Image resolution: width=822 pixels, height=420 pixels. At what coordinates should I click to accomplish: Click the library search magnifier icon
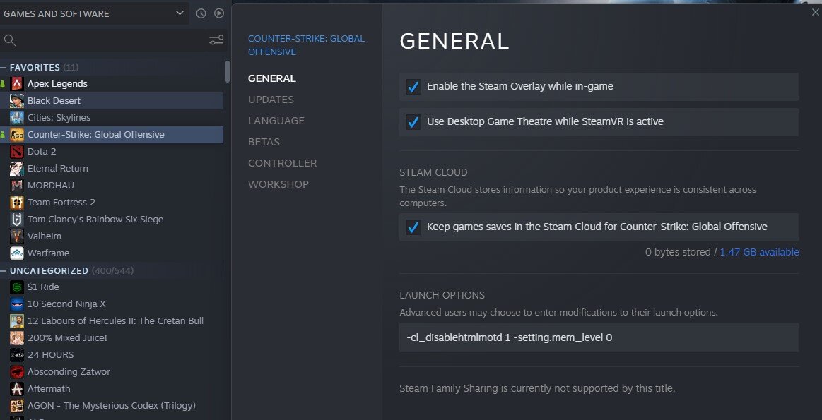click(x=10, y=40)
